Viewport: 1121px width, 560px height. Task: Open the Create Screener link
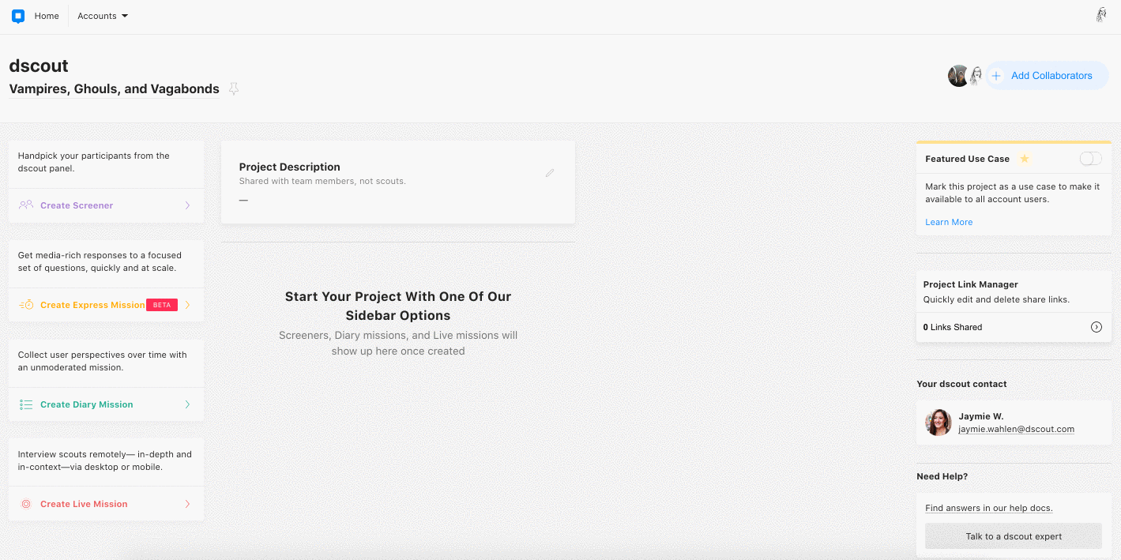tap(77, 205)
